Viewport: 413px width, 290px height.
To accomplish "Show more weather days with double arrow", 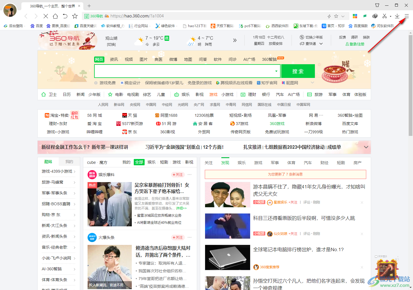I will tap(235, 40).
